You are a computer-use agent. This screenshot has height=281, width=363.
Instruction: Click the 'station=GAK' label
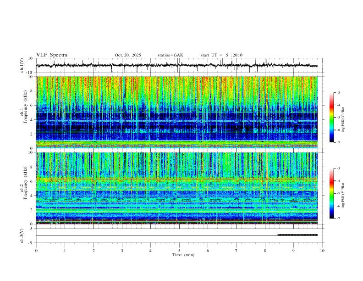[x=170, y=55]
